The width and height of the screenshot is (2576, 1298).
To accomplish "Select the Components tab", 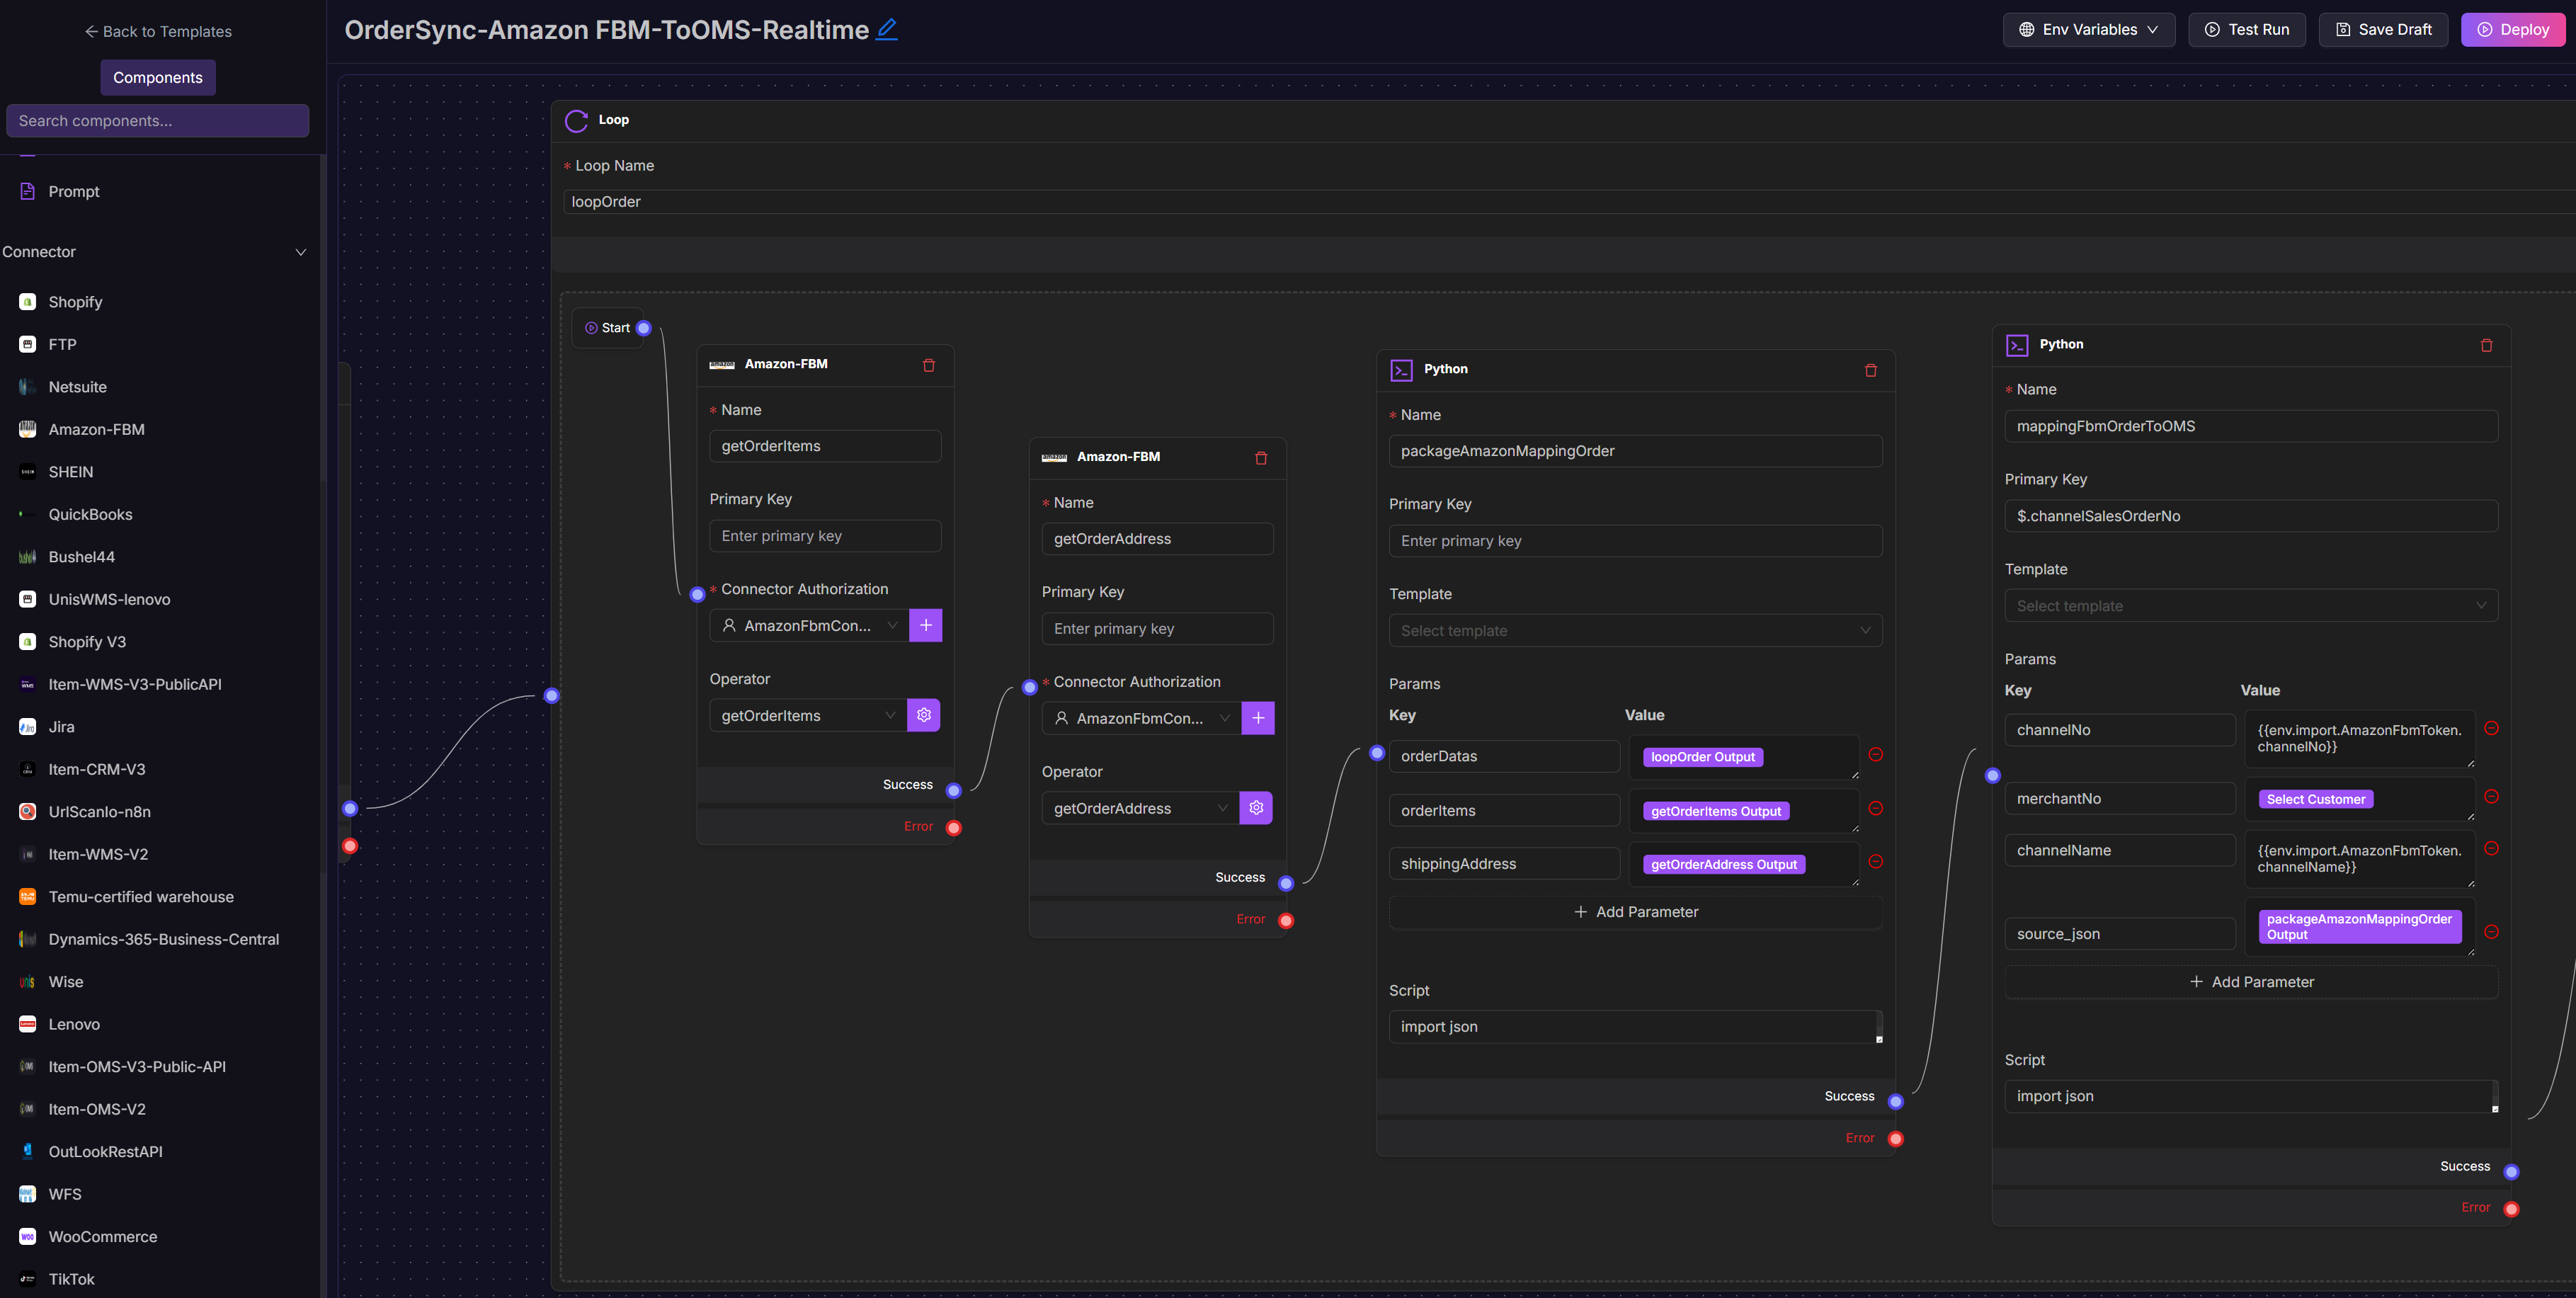I will pos(158,78).
